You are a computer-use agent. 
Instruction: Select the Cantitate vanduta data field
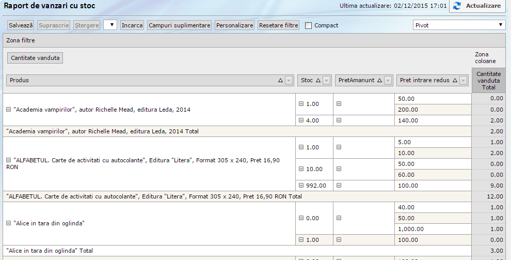[x=35, y=58]
